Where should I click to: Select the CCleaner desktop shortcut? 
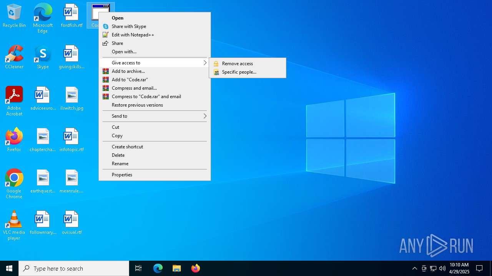click(x=14, y=58)
